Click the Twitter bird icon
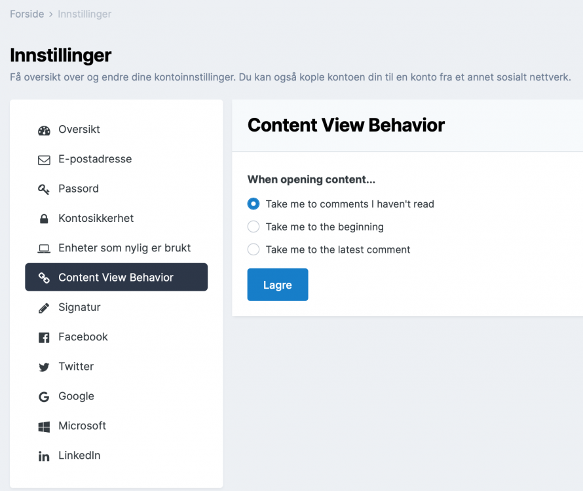Screen dimensions: 583x491 (44, 367)
